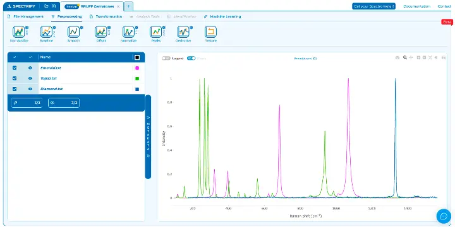455x227 pixels.
Task: Reset the plot axes
Action: pos(436,58)
